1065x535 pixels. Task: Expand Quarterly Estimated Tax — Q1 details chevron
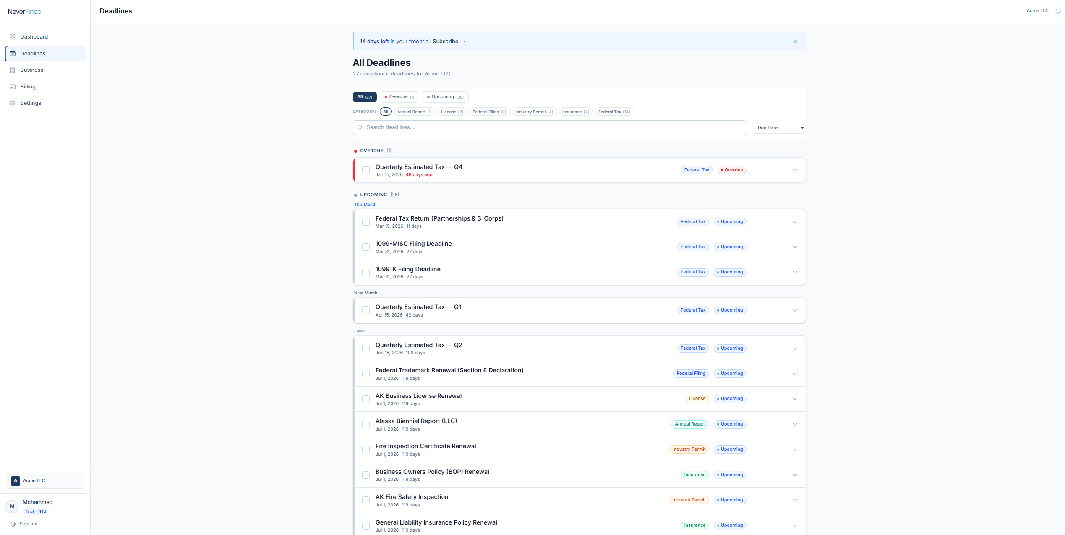click(795, 310)
